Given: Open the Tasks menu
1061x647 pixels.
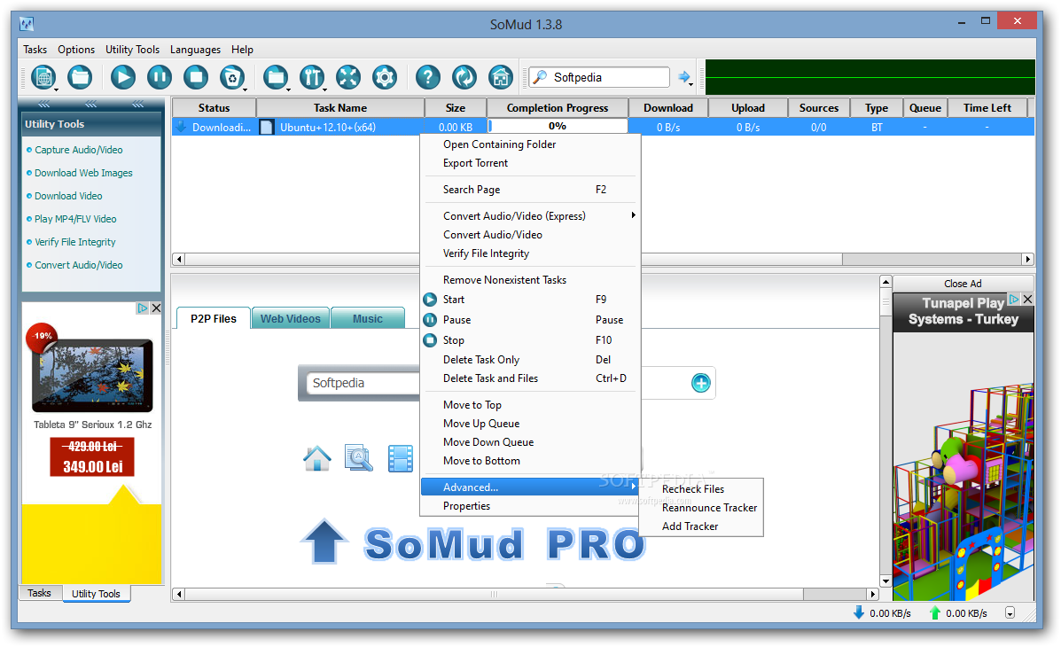Looking at the screenshot, I should click(x=35, y=50).
